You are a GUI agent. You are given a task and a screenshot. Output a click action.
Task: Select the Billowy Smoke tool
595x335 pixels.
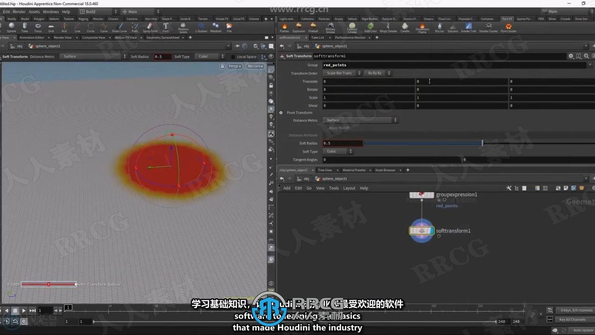coord(330,28)
